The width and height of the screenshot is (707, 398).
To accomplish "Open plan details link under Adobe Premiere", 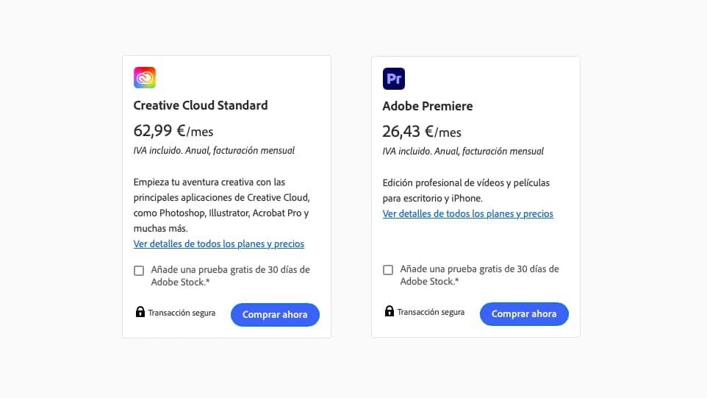I will 467,214.
